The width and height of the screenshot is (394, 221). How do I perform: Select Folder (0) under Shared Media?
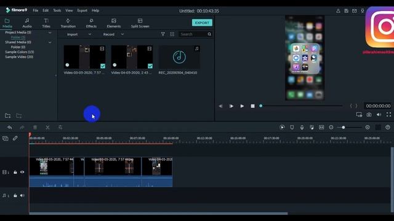[x=18, y=47]
